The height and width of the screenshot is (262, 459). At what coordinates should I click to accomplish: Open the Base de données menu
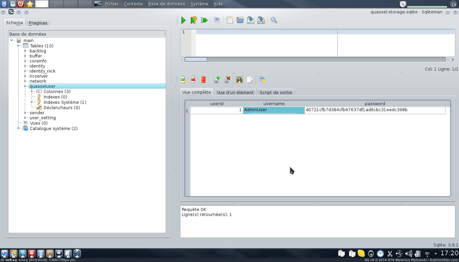[166, 4]
